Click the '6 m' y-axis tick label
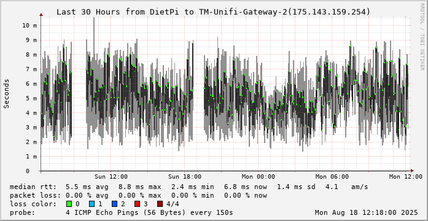428x221 pixels. (x=31, y=83)
